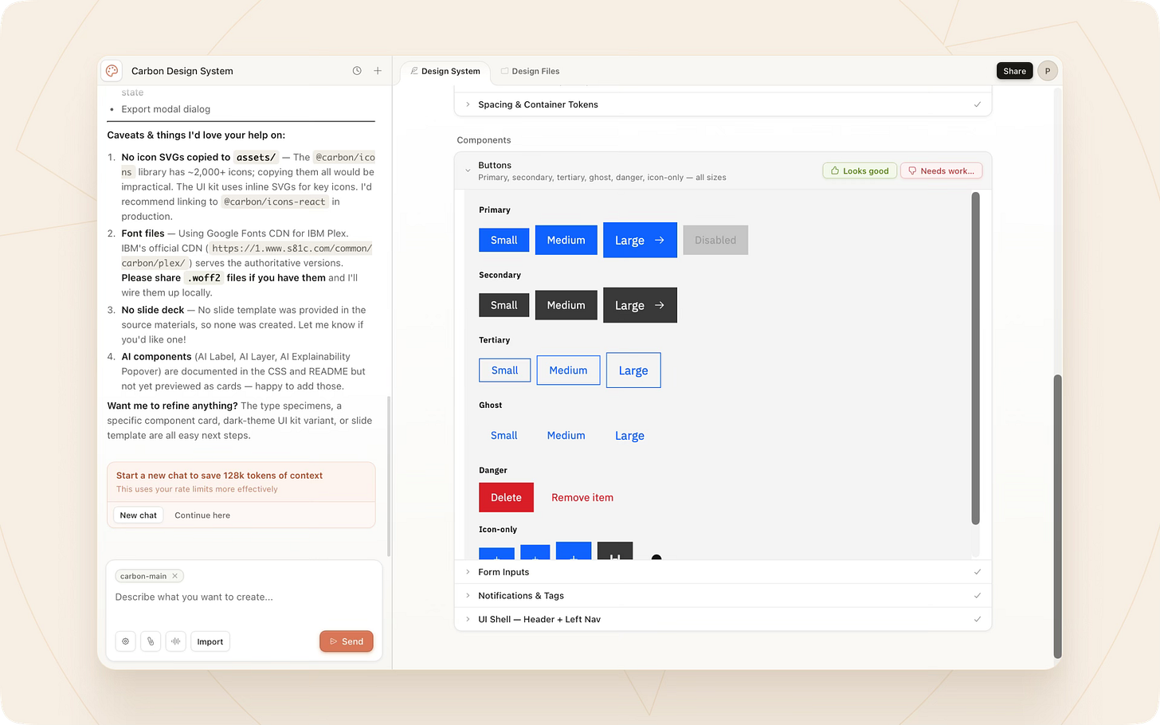Focus the Describe what you want input
1160x725 pixels.
point(244,598)
